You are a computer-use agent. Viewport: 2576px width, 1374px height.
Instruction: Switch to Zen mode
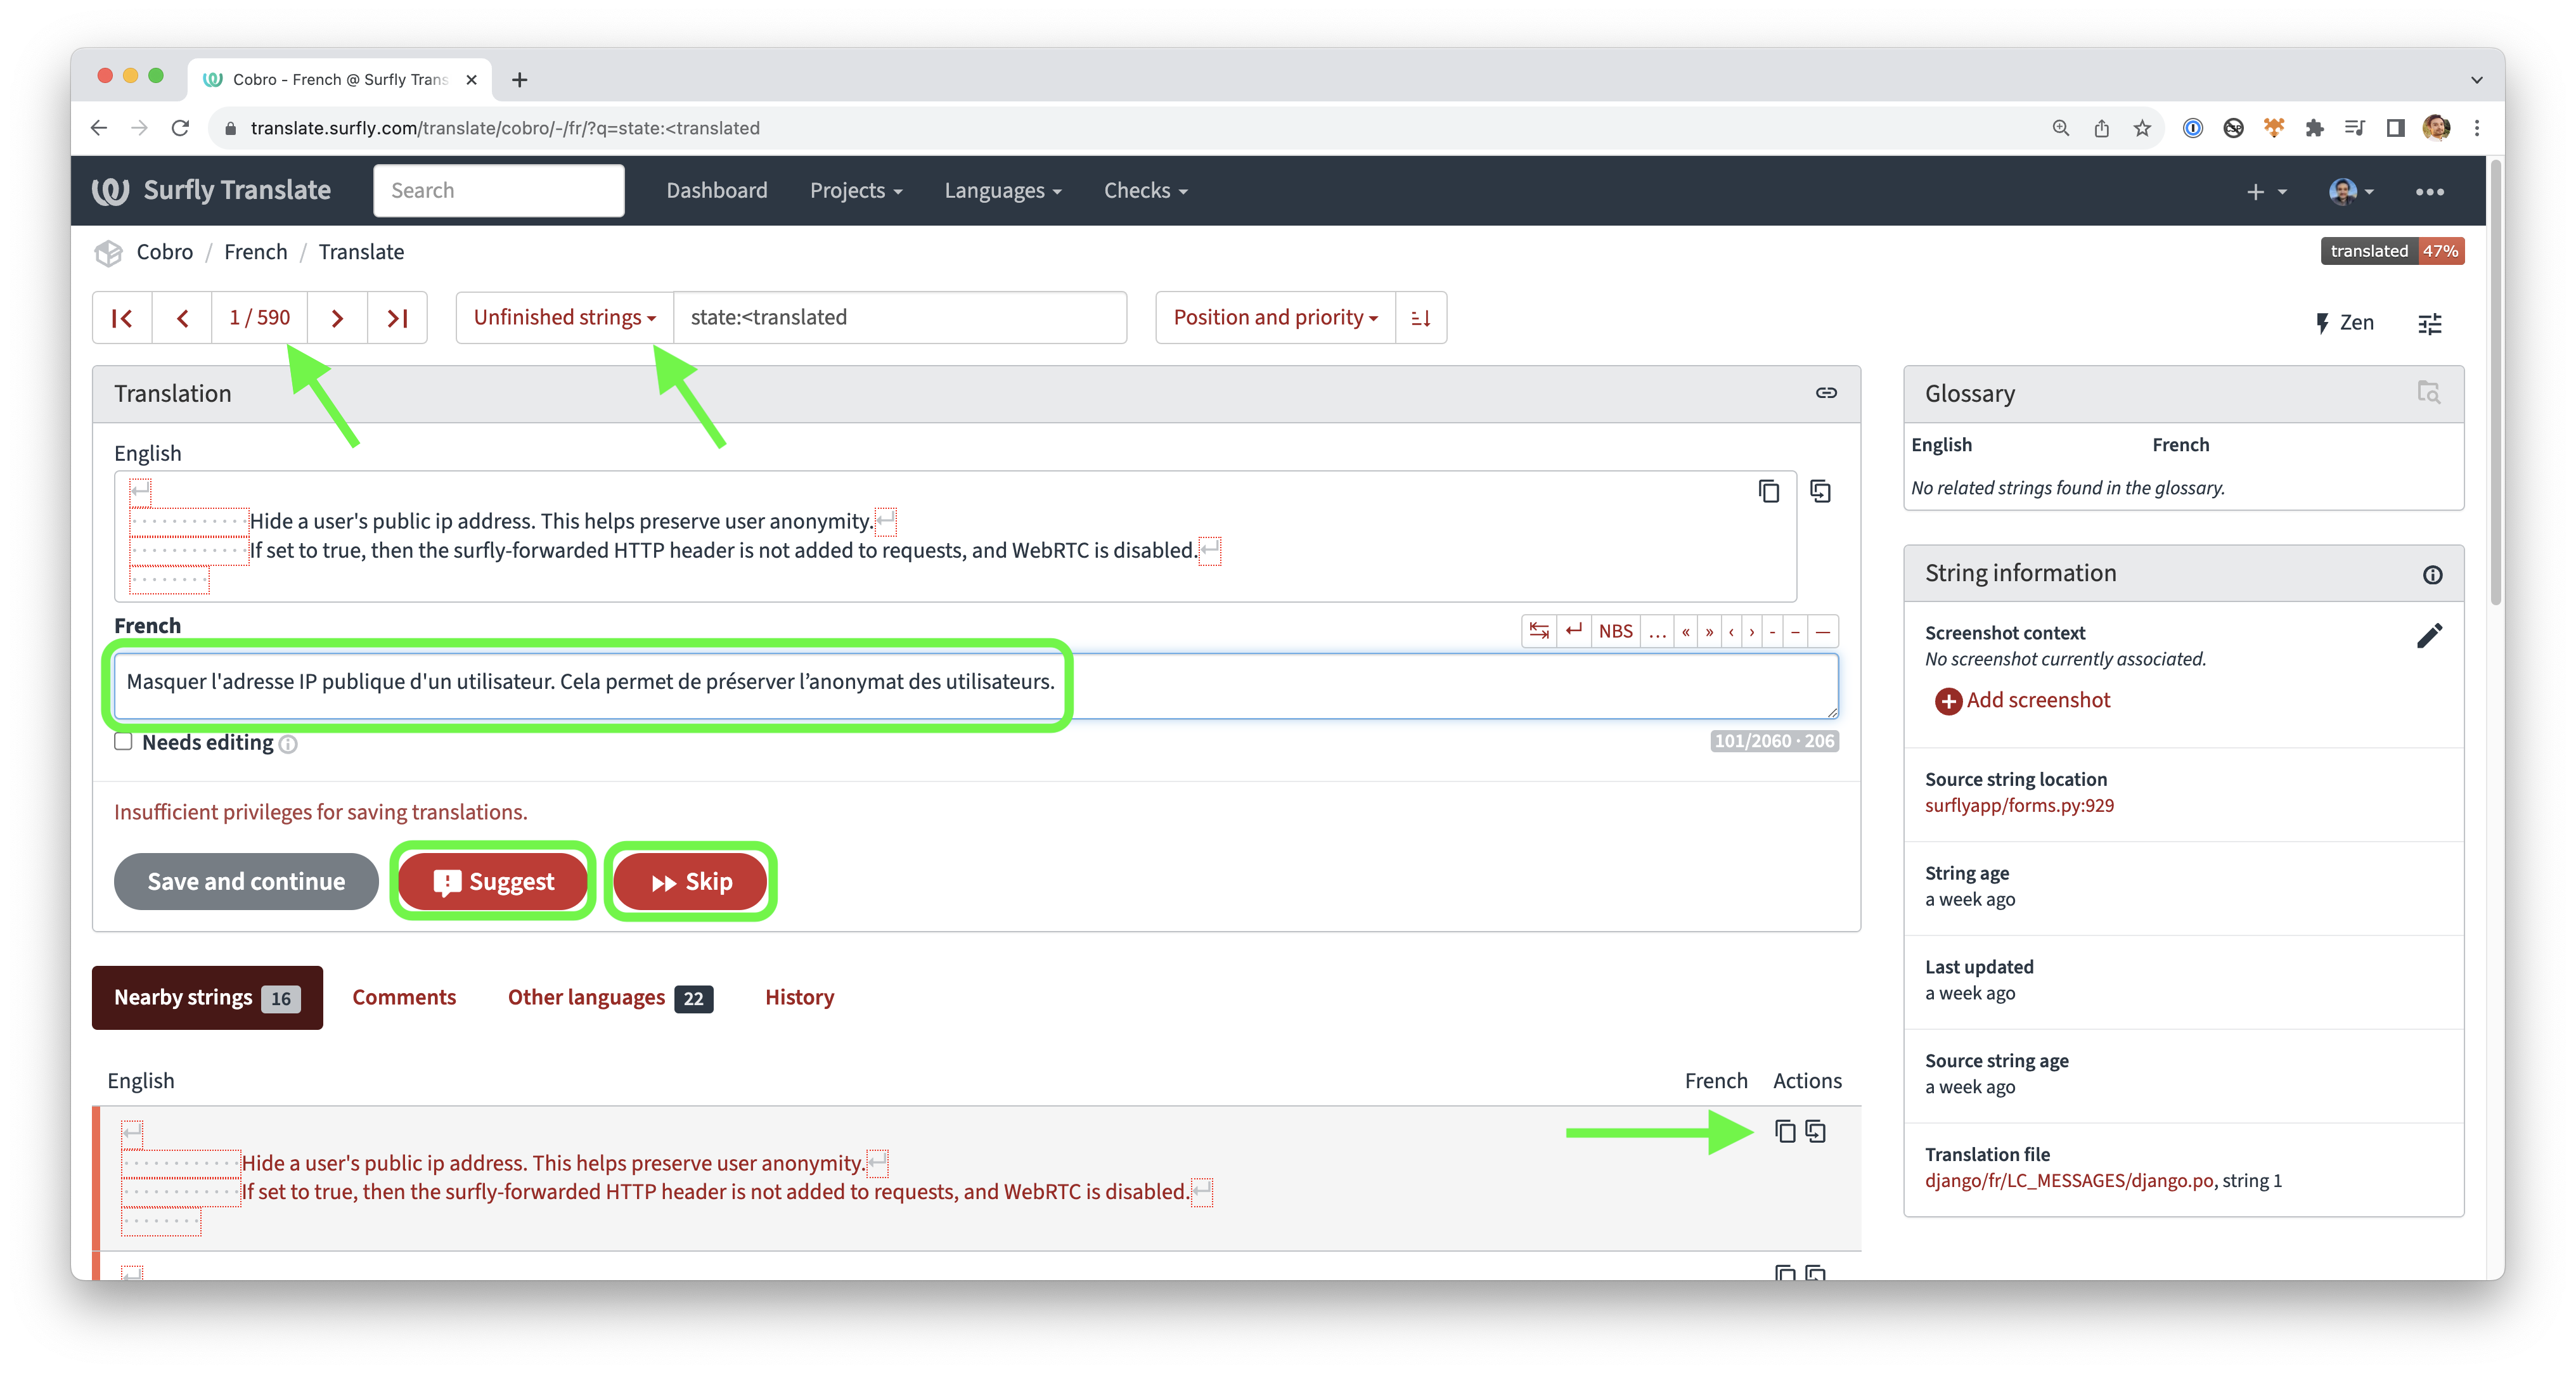point(2344,323)
